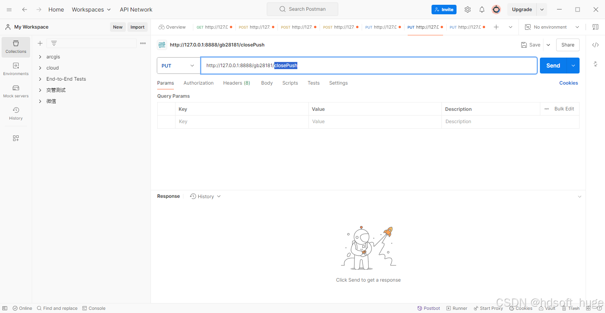Open the environment quick look icon
The height and width of the screenshot is (313, 605).
pyautogui.click(x=595, y=27)
